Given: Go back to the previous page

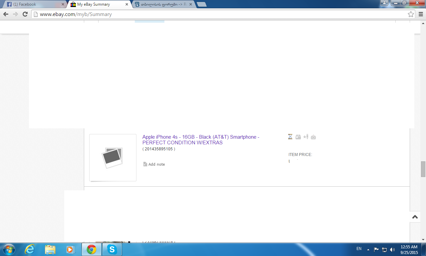Looking at the screenshot, I should 6,14.
